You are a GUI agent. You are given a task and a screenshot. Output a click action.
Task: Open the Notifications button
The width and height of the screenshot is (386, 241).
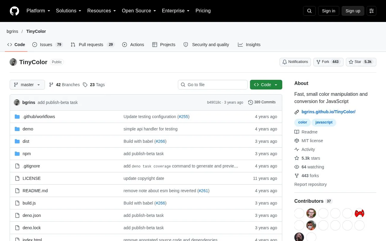[295, 62]
